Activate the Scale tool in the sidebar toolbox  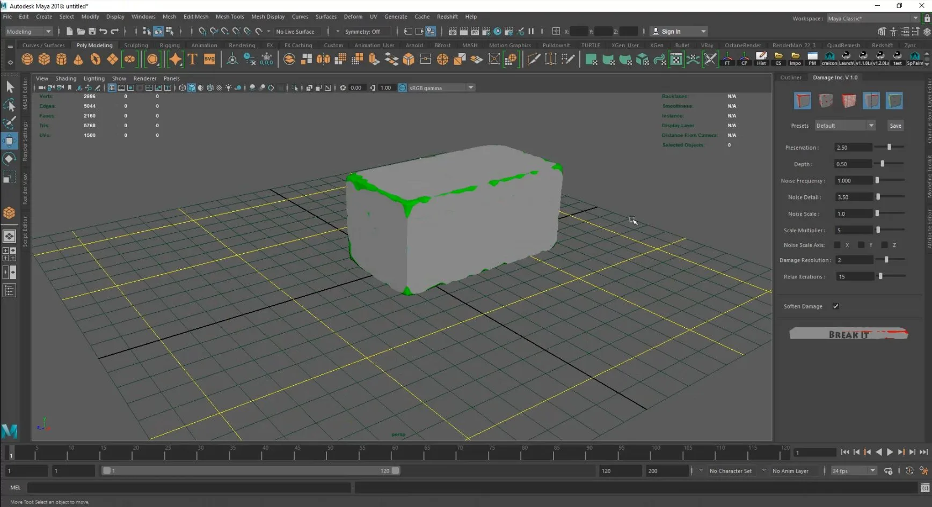point(9,177)
